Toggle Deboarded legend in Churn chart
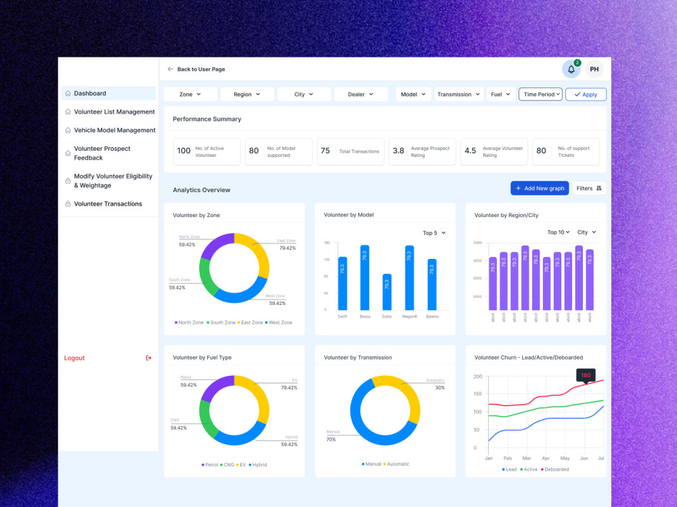This screenshot has height=507, width=677. click(x=555, y=470)
